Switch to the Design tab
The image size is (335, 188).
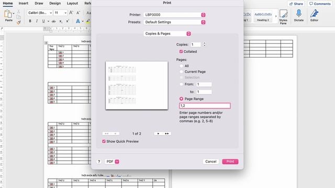[55, 4]
